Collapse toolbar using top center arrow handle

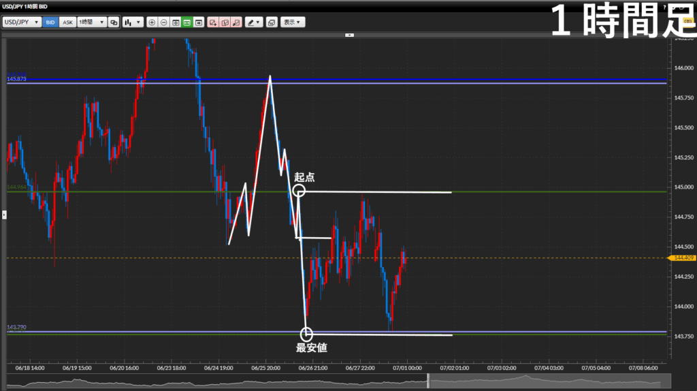(349, 35)
